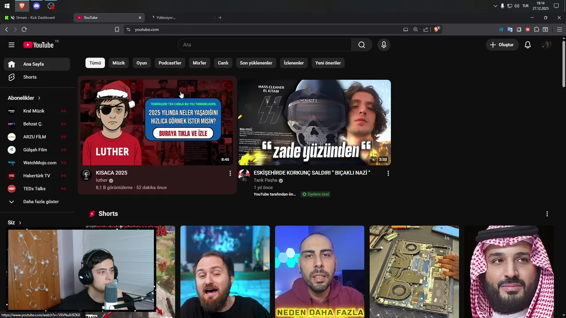
Task: Select the Oyun filter chip
Action: point(141,63)
